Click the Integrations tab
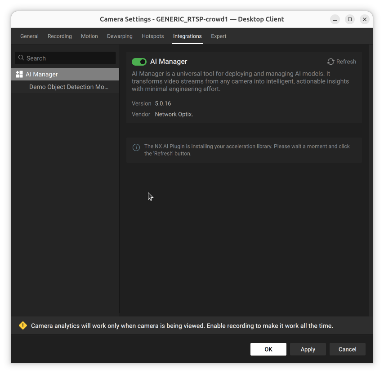384x374 pixels. tap(188, 36)
